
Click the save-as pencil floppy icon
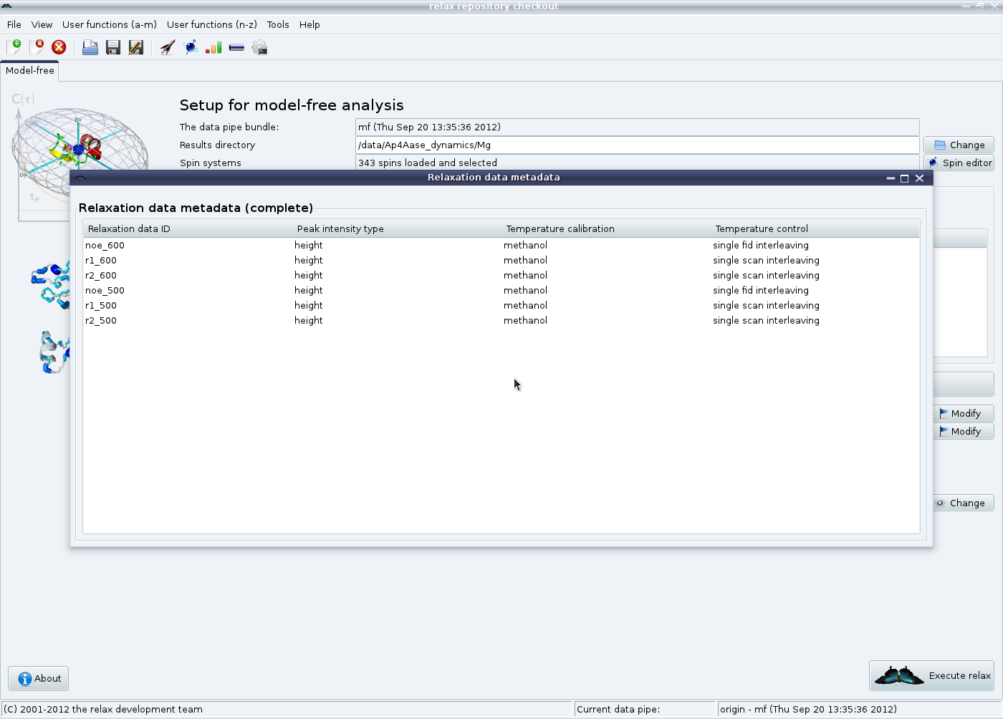pos(135,47)
